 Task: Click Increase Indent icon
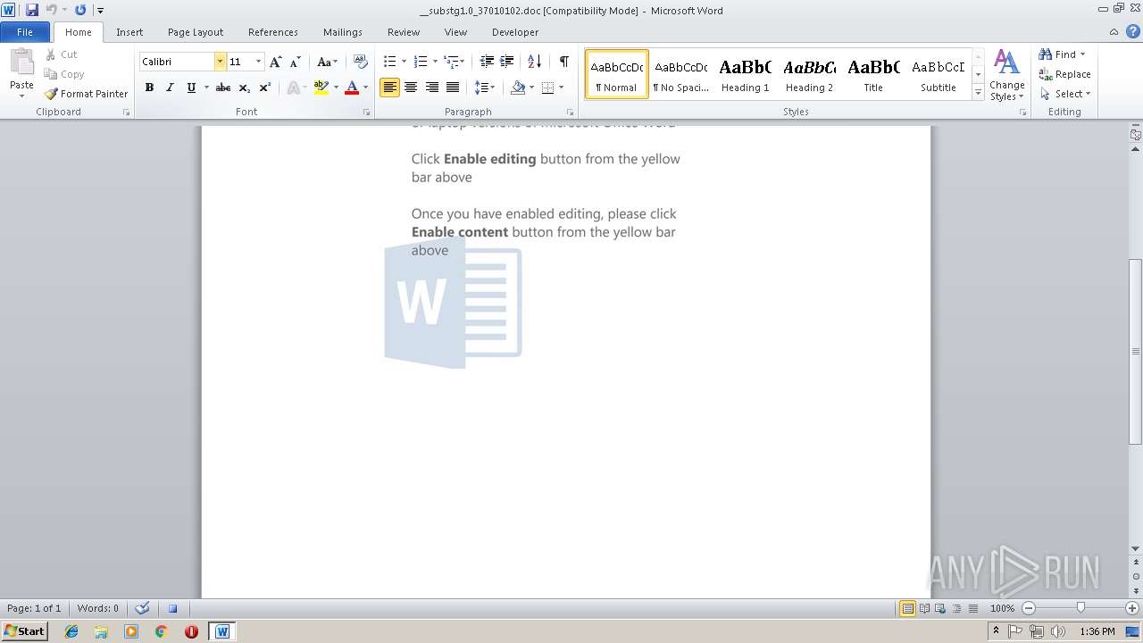(x=506, y=62)
